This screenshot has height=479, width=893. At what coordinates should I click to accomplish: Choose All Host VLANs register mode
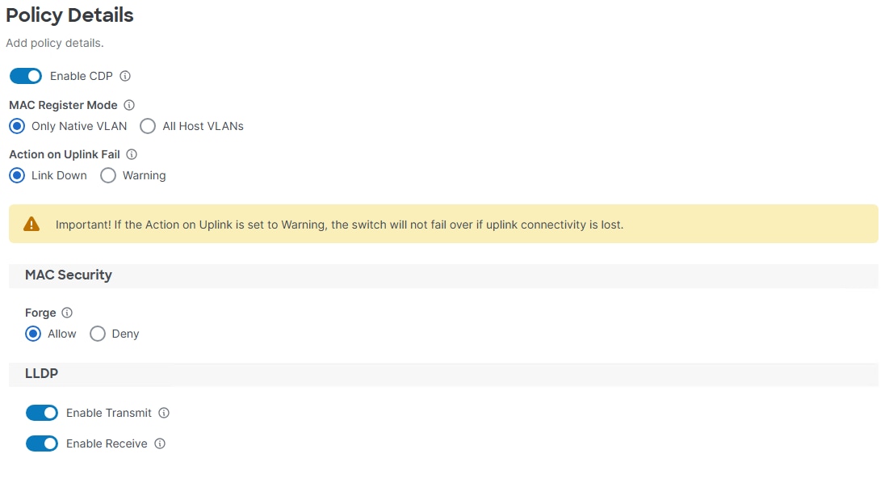(x=148, y=127)
